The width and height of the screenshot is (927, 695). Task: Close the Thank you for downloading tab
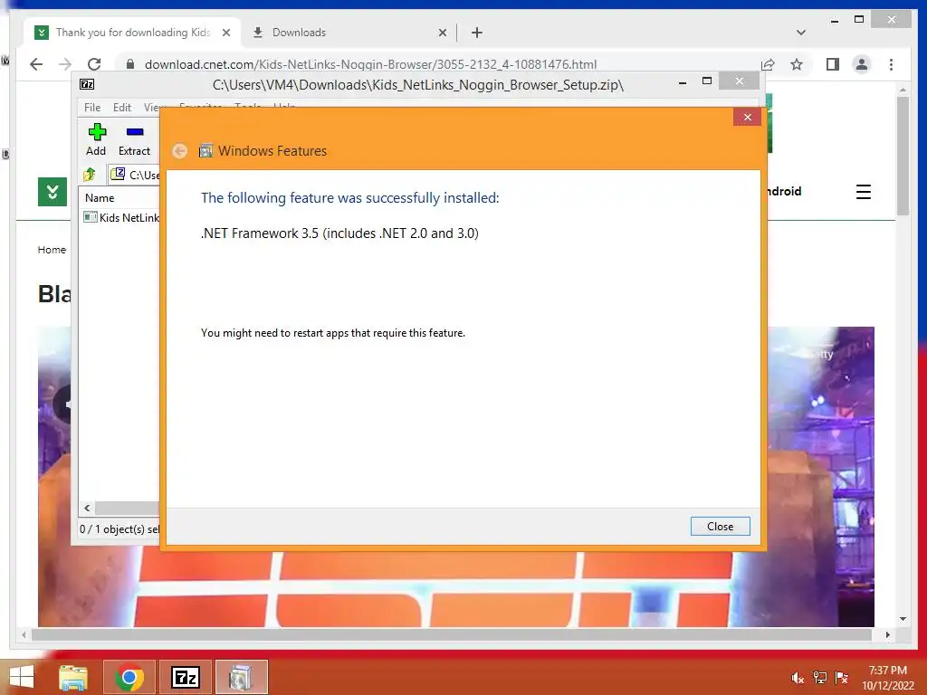pos(225,33)
